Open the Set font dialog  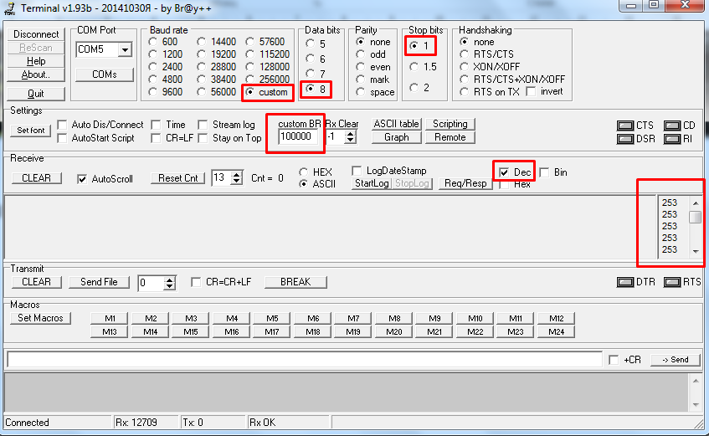[x=31, y=131]
